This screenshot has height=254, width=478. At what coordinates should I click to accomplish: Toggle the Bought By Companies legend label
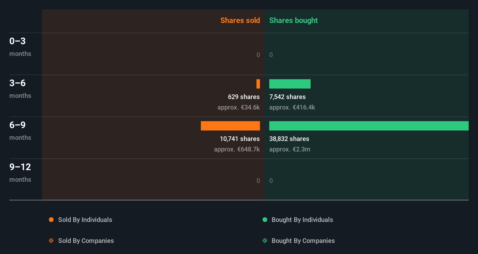(x=303, y=241)
